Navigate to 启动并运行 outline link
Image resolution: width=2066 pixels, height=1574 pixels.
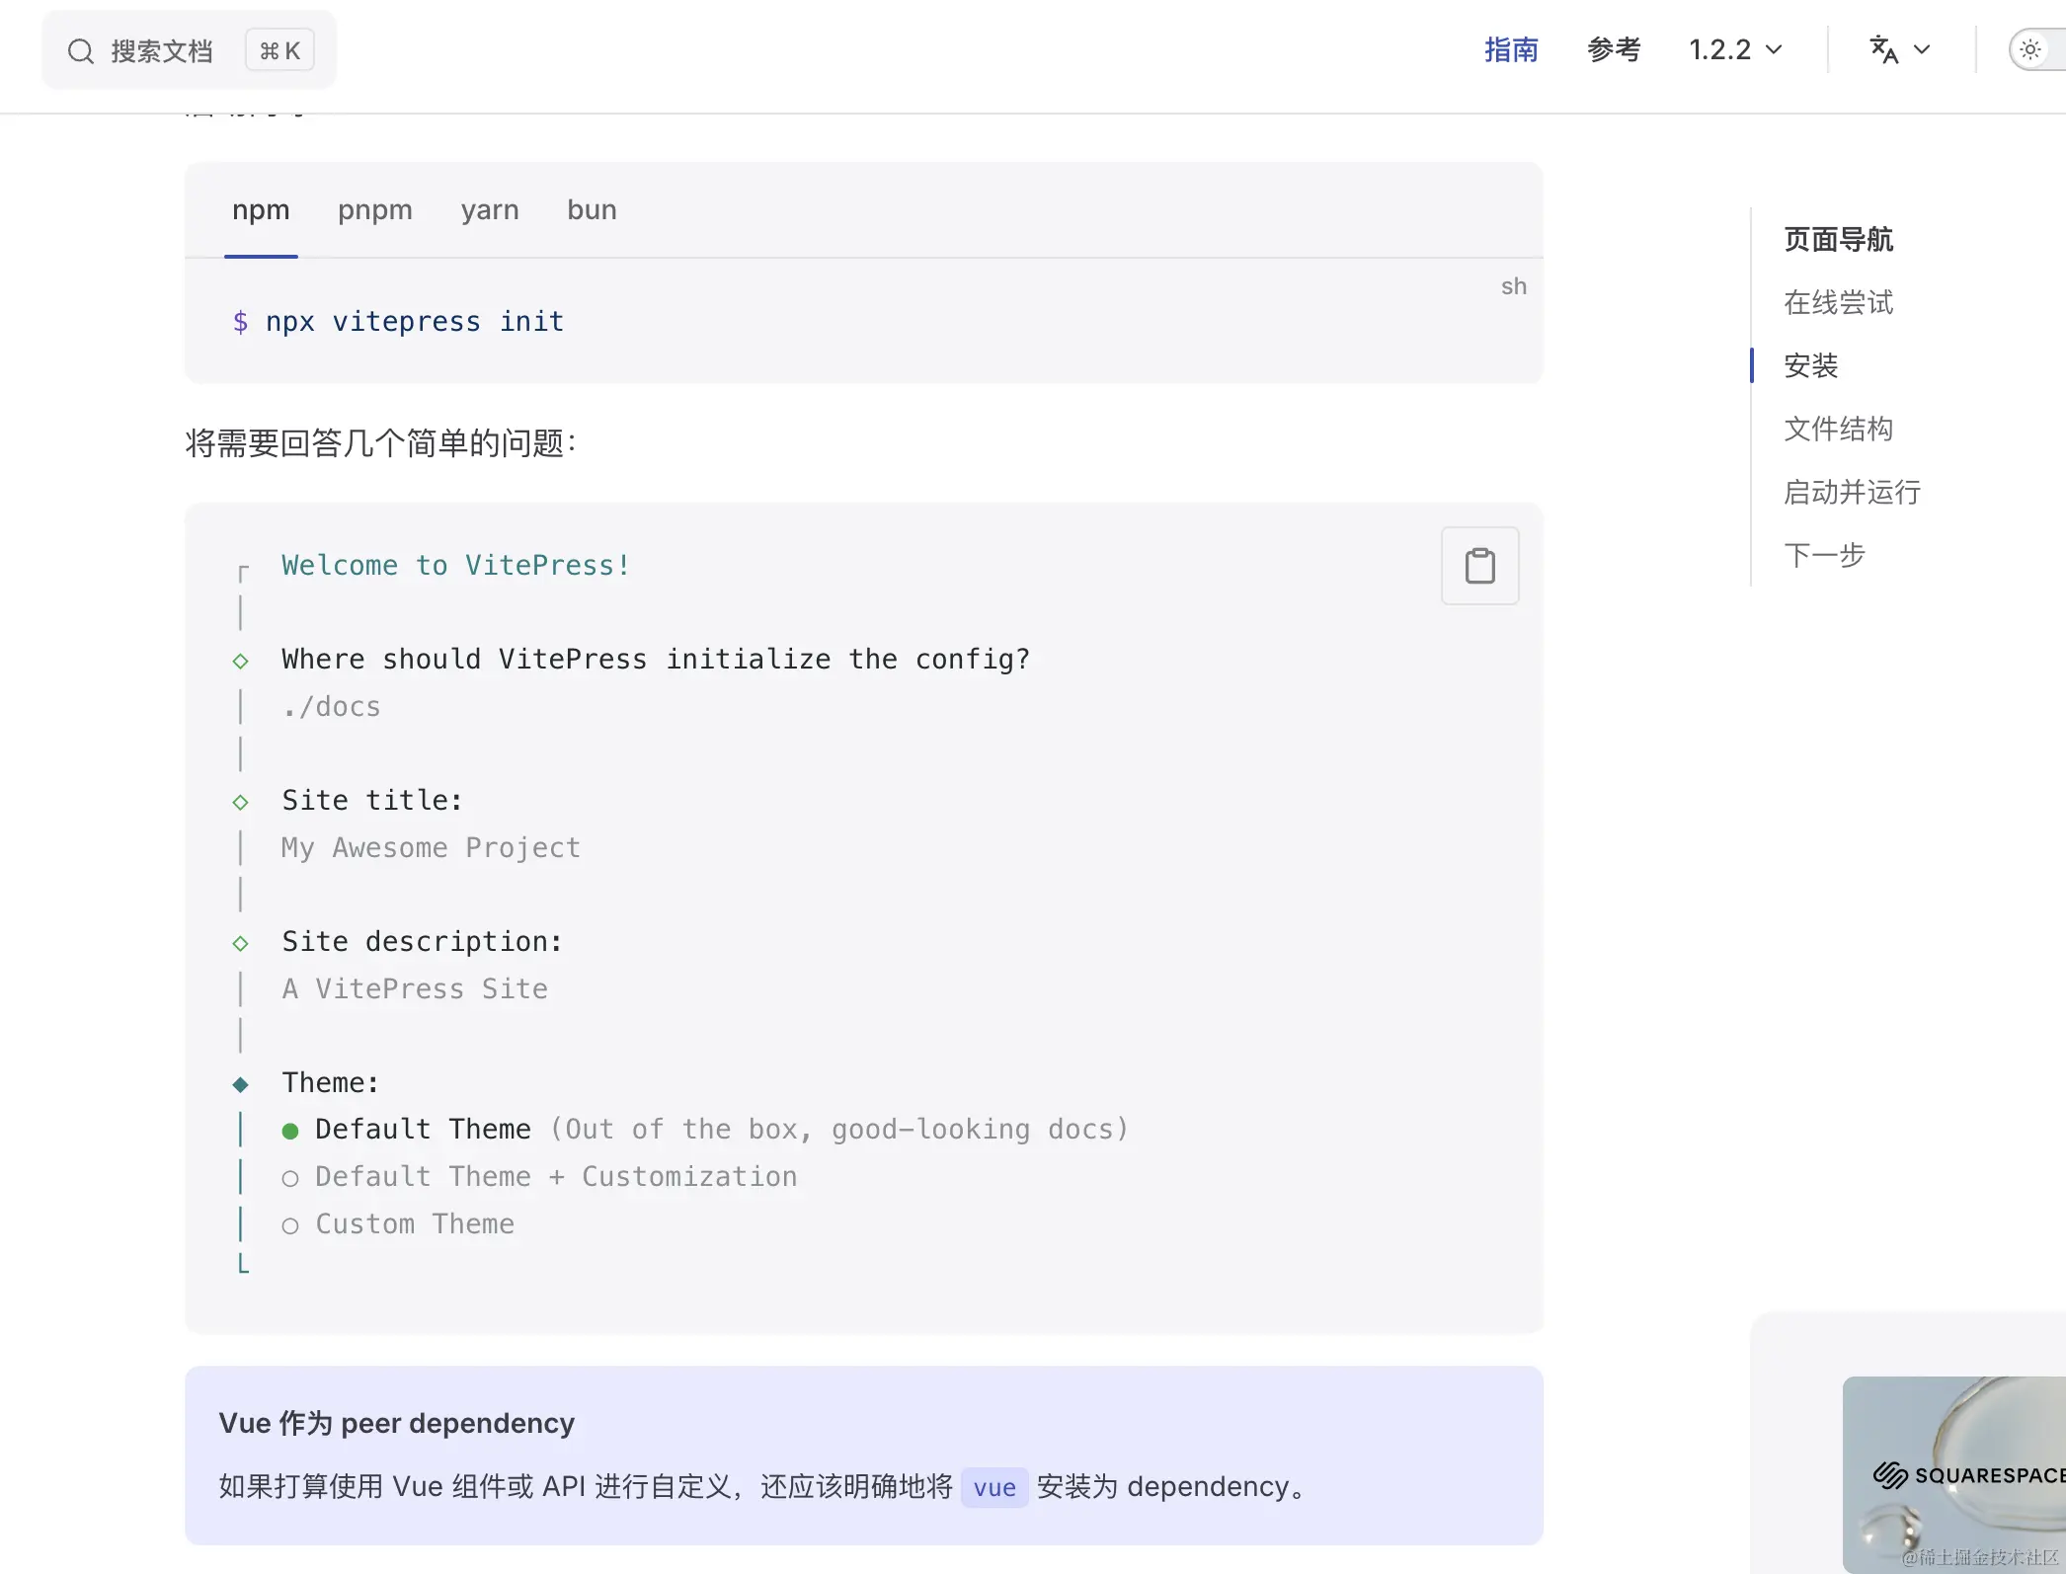1852,492
